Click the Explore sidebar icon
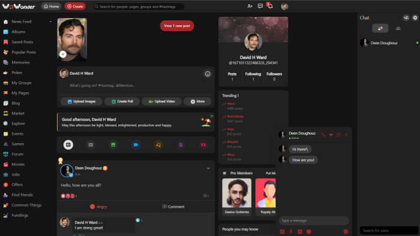Screen dimensions: 420x236 click(5, 123)
